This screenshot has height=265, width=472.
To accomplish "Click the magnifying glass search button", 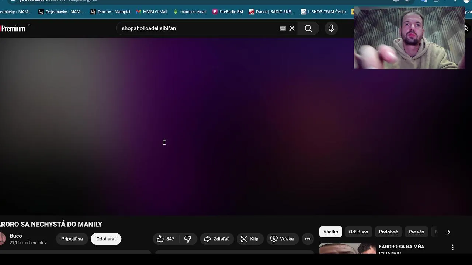I will coord(308,28).
